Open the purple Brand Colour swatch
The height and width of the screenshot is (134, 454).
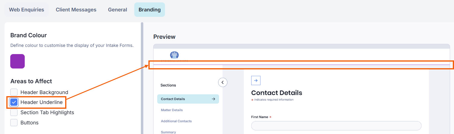(17, 61)
